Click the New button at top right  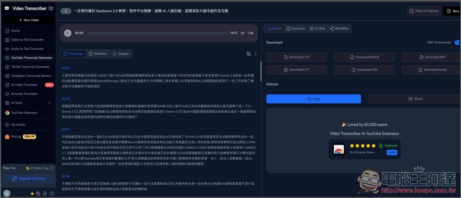(453, 11)
